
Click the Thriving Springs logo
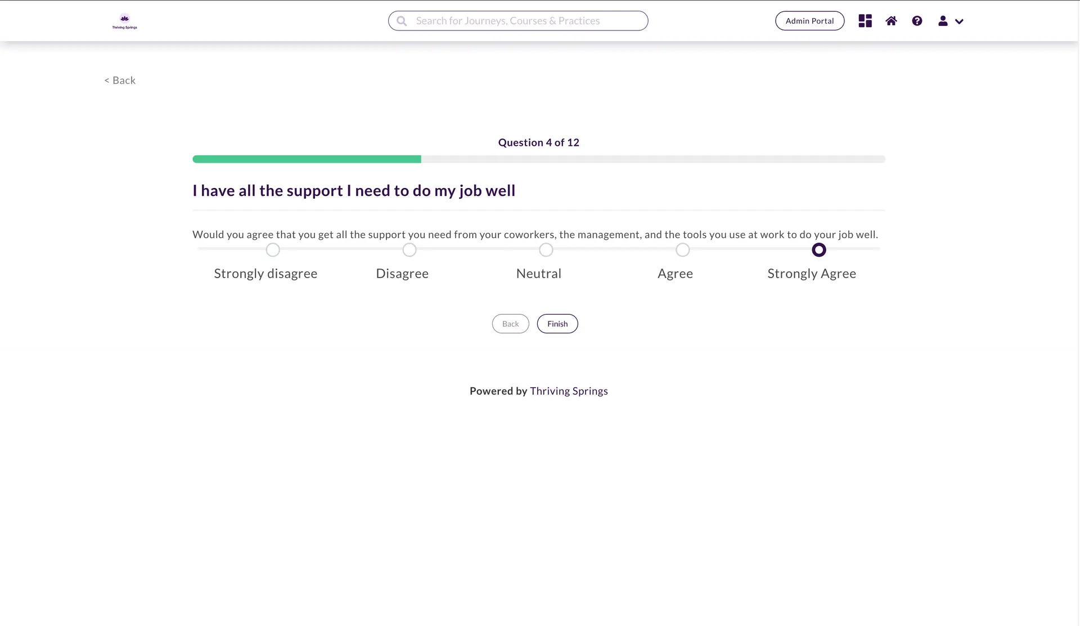(124, 21)
